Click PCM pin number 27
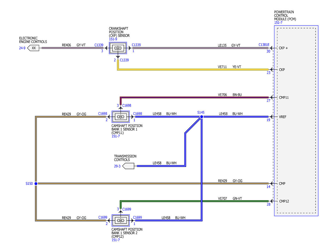 click(x=268, y=100)
